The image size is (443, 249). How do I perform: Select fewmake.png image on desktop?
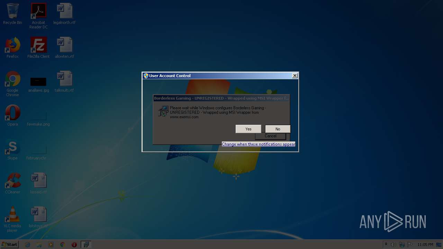click(38, 118)
